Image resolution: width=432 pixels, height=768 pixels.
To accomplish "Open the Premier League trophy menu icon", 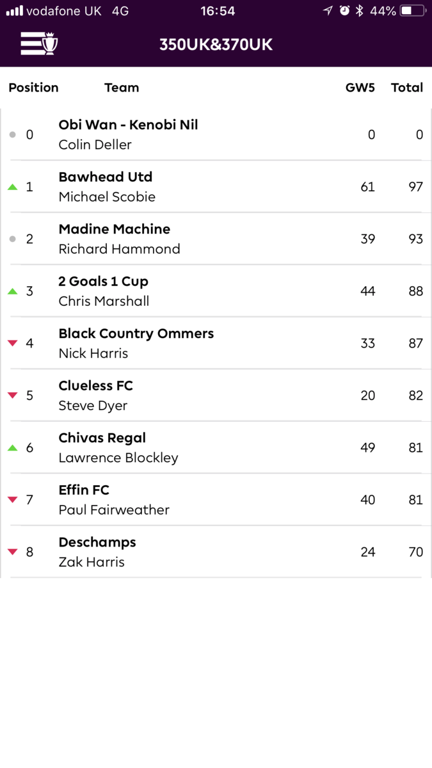I will (39, 44).
